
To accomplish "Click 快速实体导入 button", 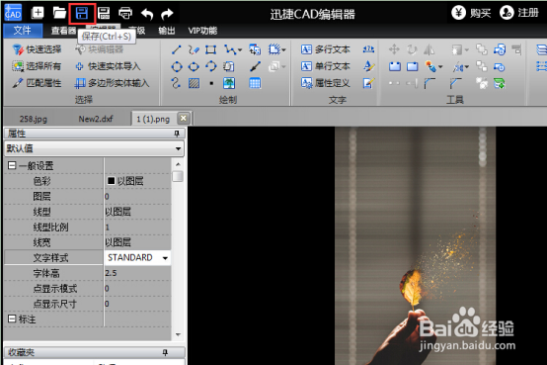I will [x=108, y=66].
